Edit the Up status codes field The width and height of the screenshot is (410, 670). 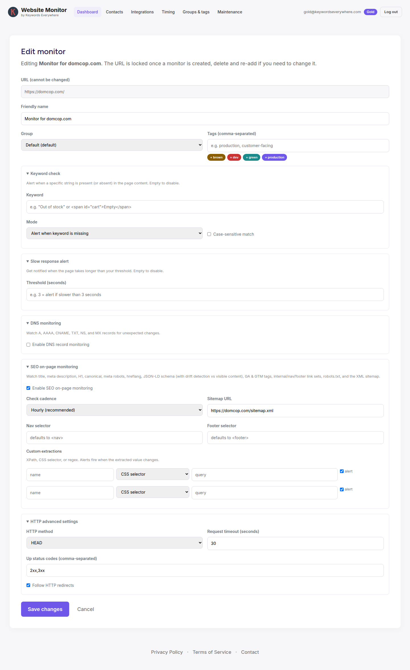(205, 571)
